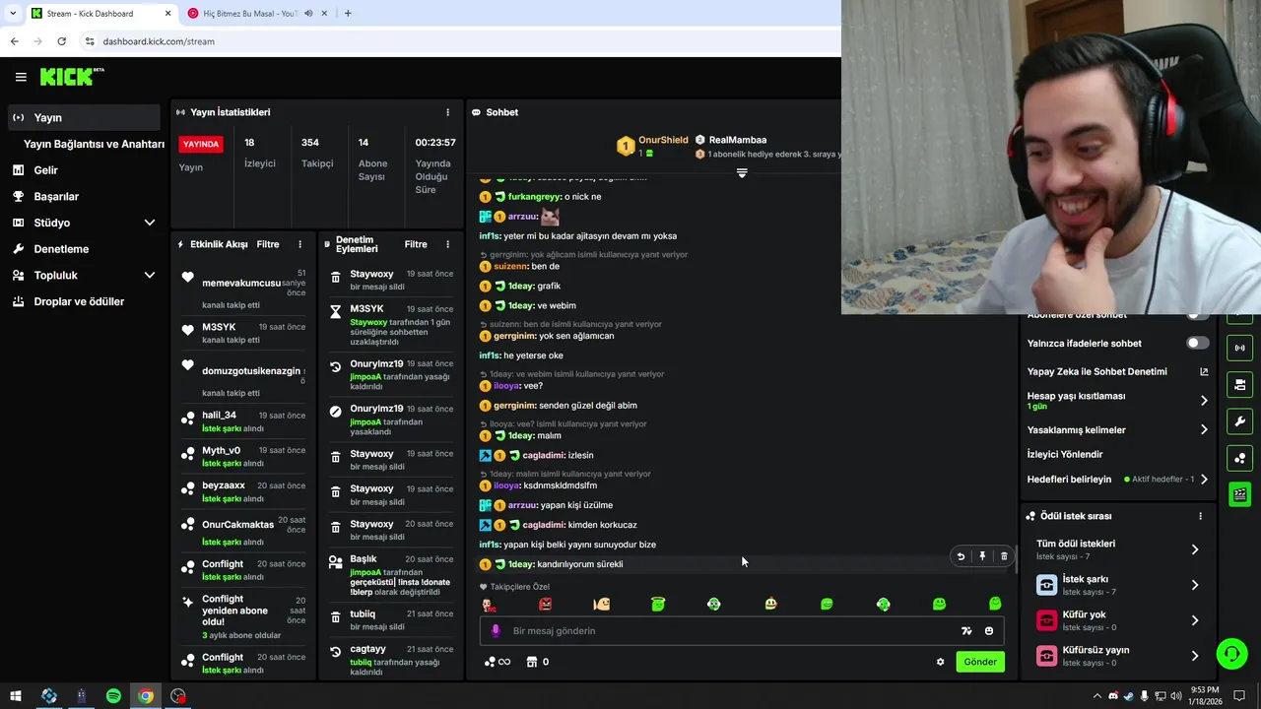Insert the fish emote
This screenshot has height=709, width=1261.
pyautogui.click(x=602, y=604)
